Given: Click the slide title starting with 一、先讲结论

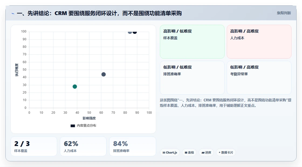Looking at the screenshot, I should (x=99, y=13).
